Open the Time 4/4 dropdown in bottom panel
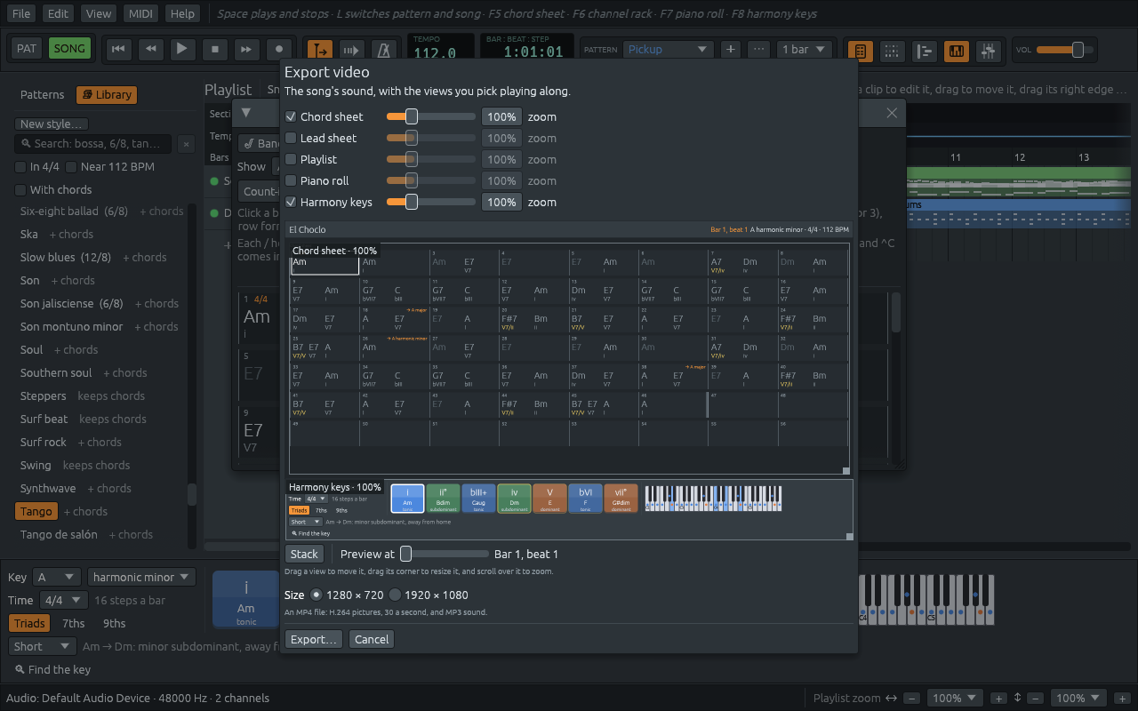Screen dimensions: 1138x711 point(64,600)
